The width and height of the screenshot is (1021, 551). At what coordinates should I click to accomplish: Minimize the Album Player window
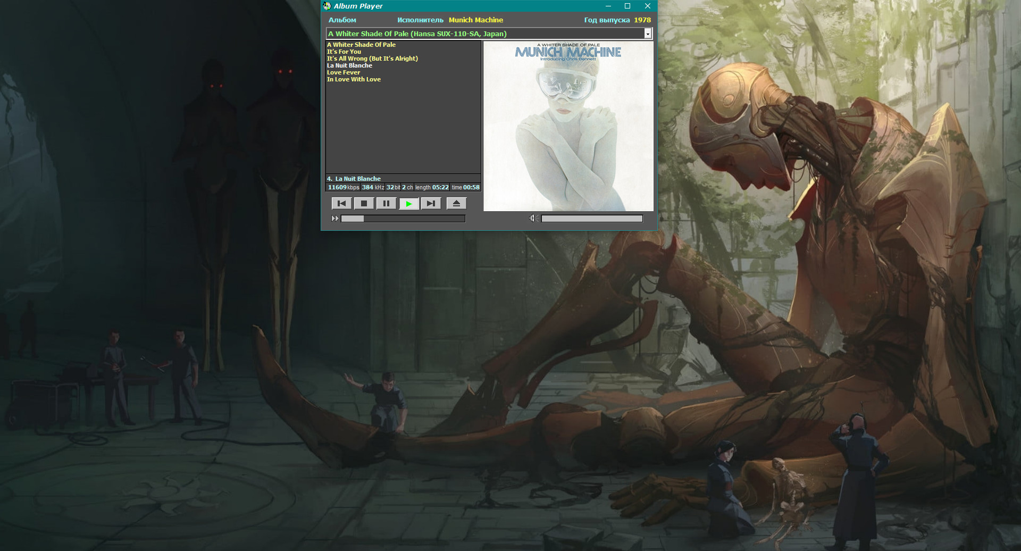(608, 6)
